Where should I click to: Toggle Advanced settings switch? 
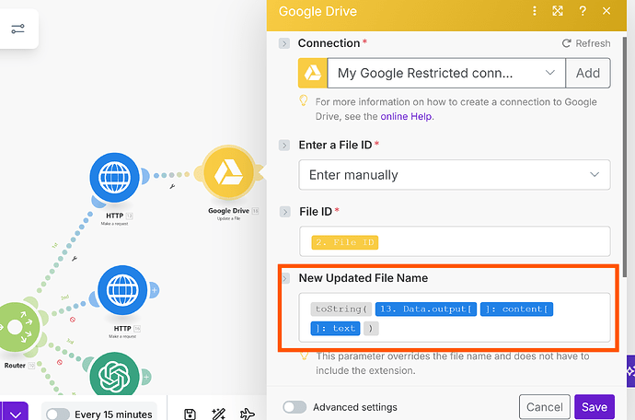click(294, 407)
